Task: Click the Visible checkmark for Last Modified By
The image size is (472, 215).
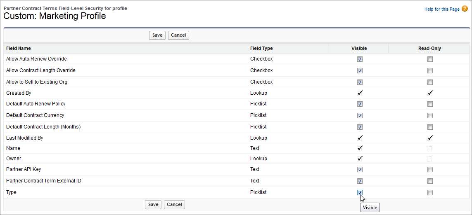Action: 360,138
